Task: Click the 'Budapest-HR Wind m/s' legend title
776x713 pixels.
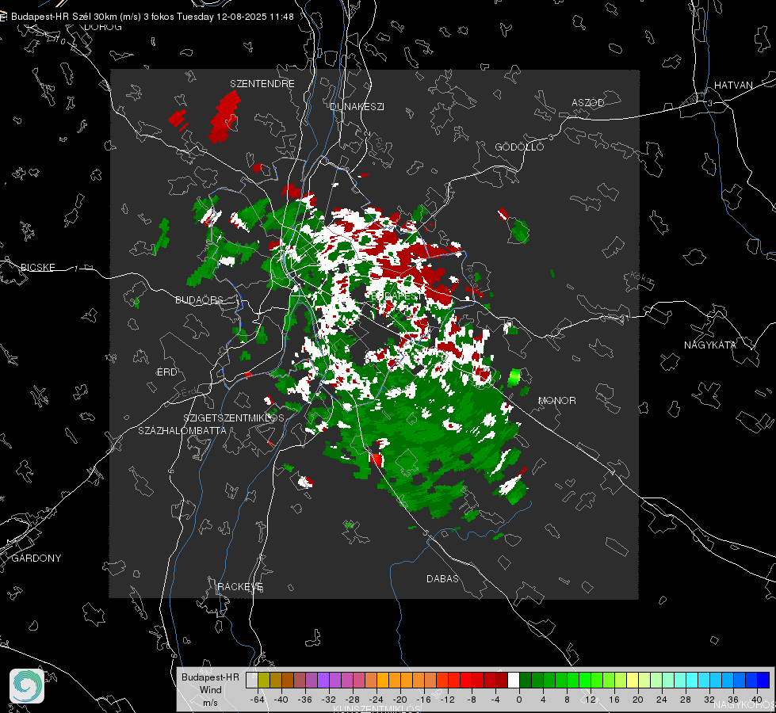Action: 210,689
